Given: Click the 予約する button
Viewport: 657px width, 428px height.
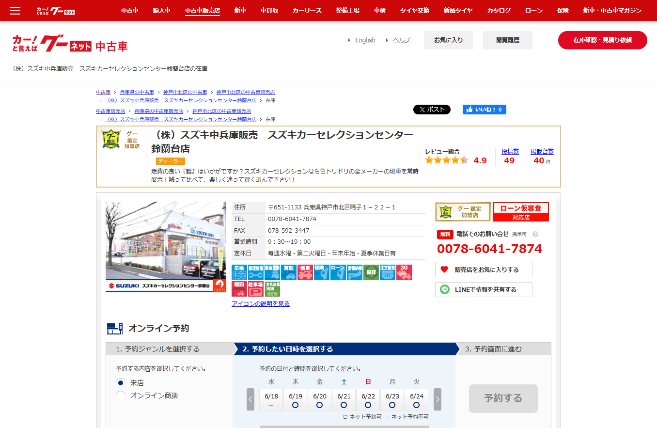Looking at the screenshot, I should [x=503, y=398].
